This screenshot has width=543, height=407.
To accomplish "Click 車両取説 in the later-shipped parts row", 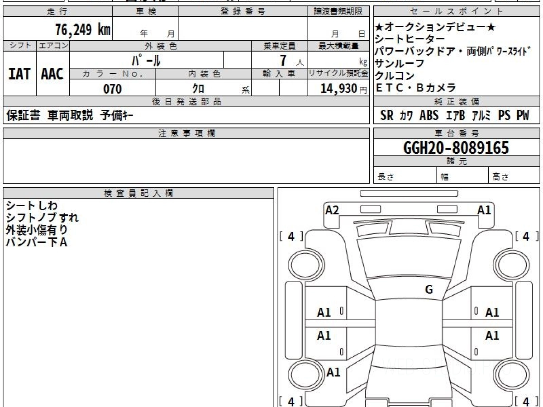I will click(70, 116).
